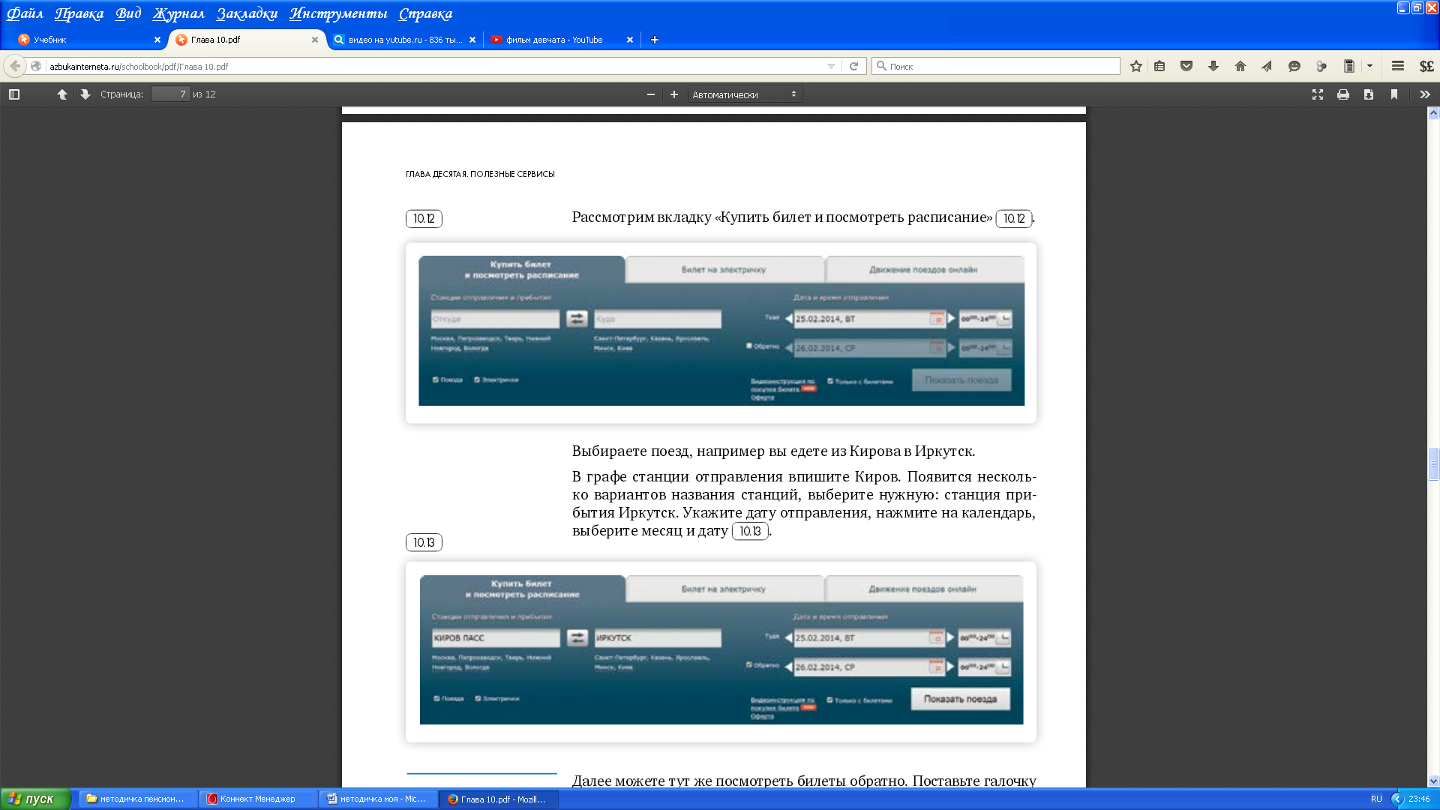Image resolution: width=1440 pixels, height=810 pixels.
Task: Click the lower Показать поезда button
Action: [x=960, y=698]
